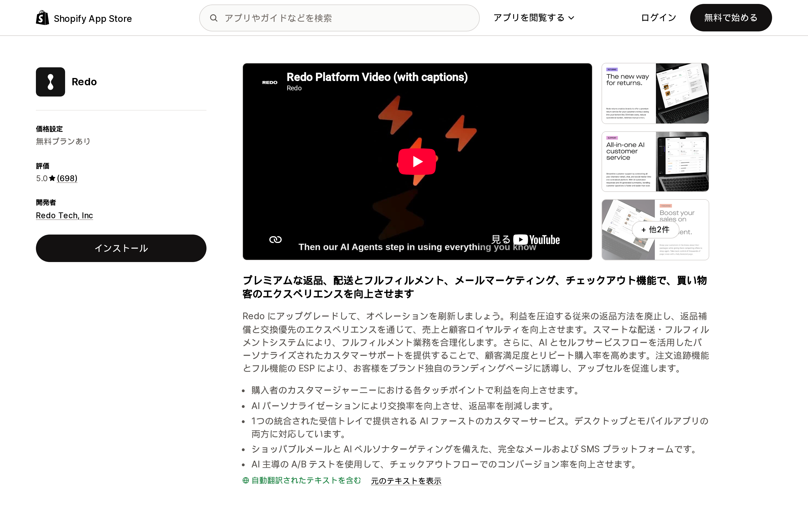Click bullet about ショッパブルメール
808x505 pixels.
tap(475, 449)
